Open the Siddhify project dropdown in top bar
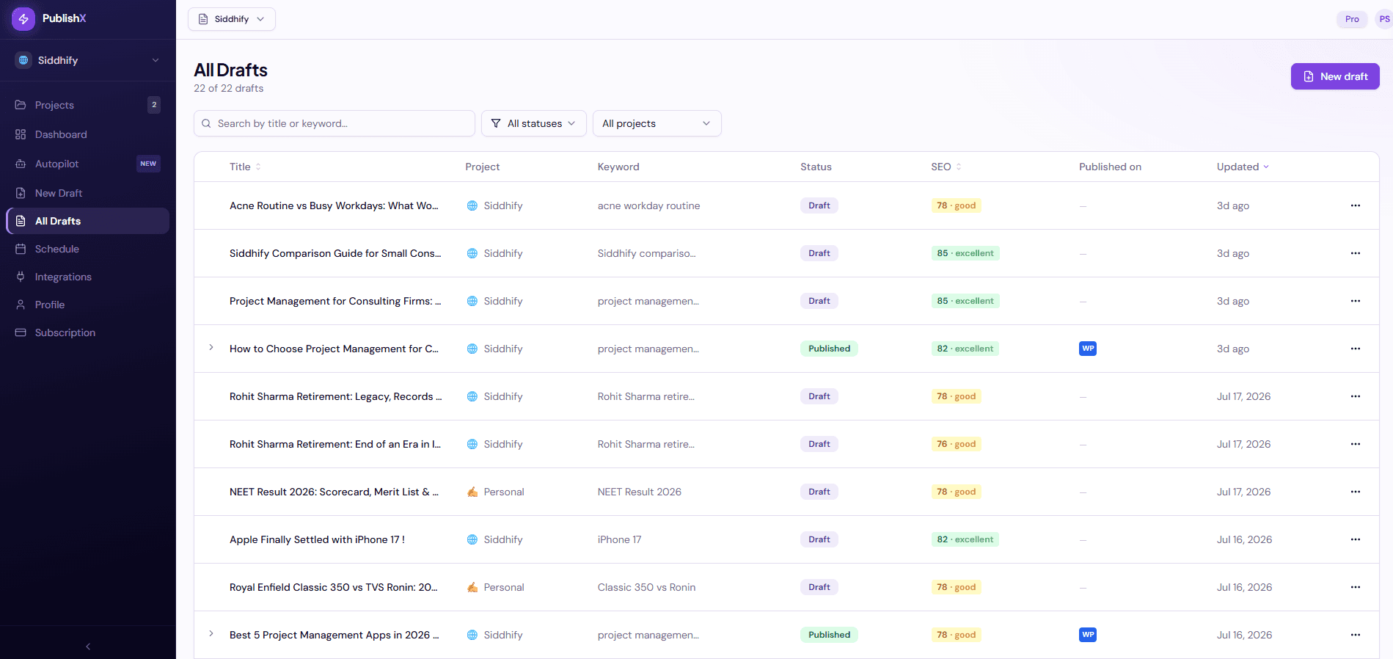This screenshot has height=659, width=1393. point(232,19)
